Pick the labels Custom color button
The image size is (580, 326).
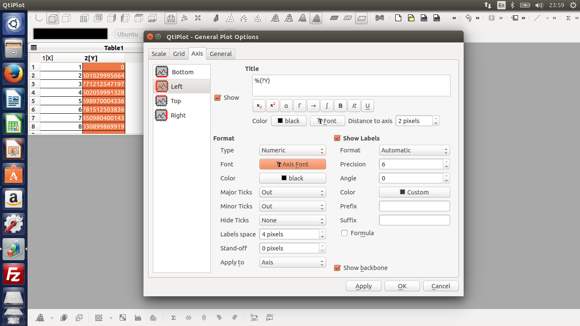(x=414, y=192)
